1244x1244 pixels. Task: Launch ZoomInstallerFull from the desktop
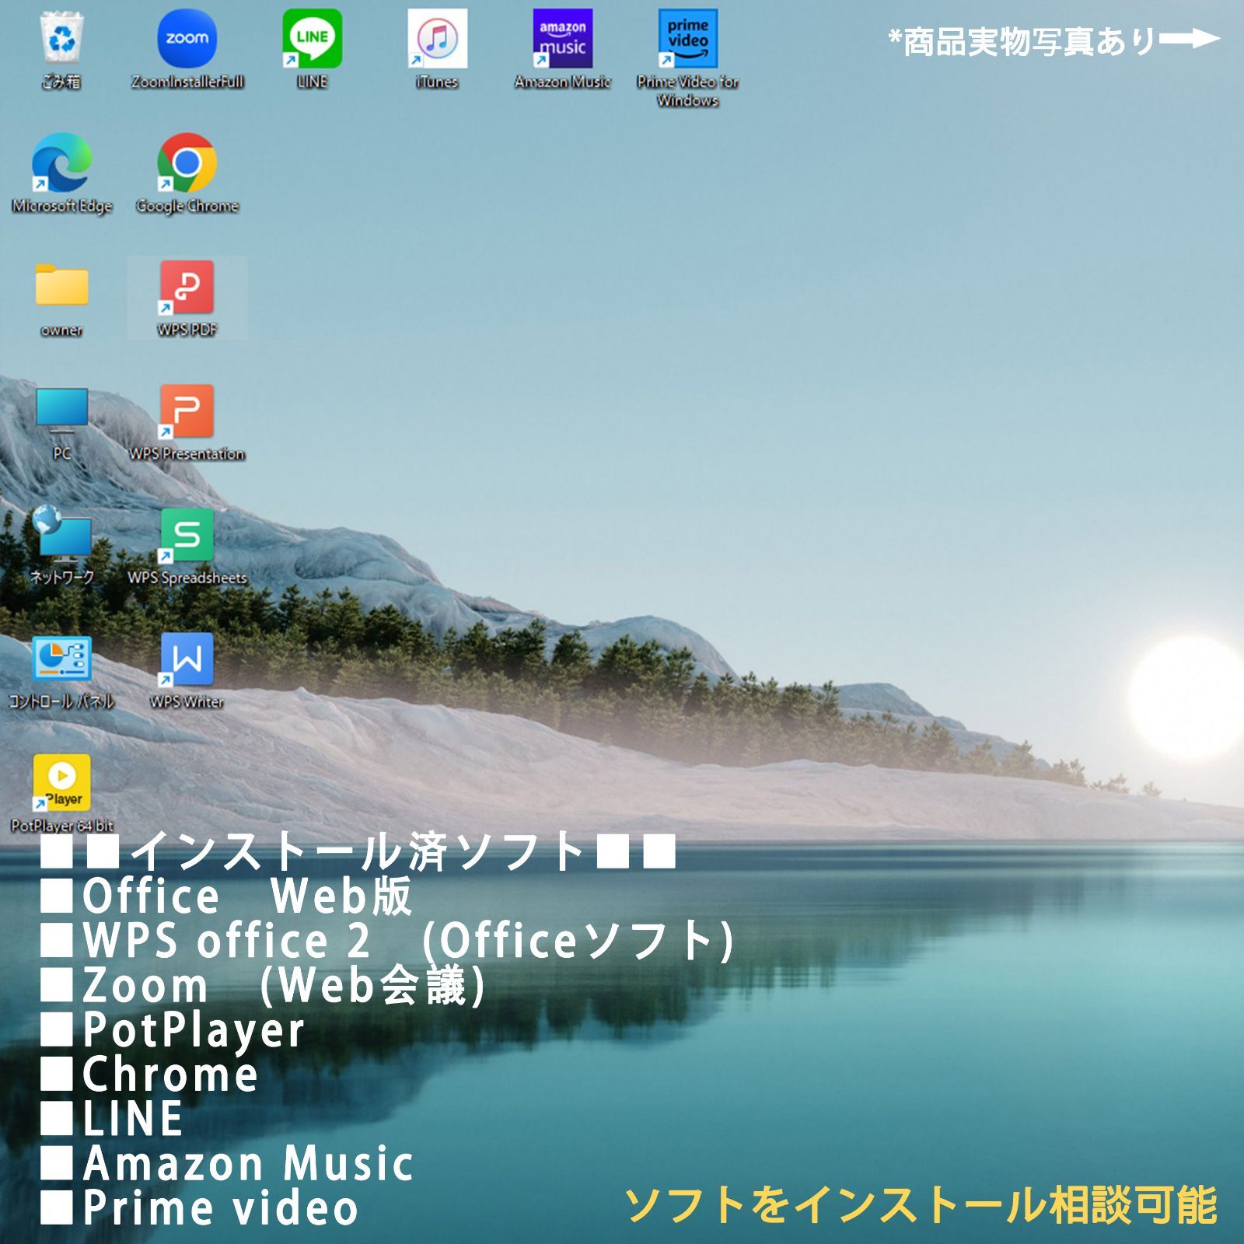click(x=187, y=39)
